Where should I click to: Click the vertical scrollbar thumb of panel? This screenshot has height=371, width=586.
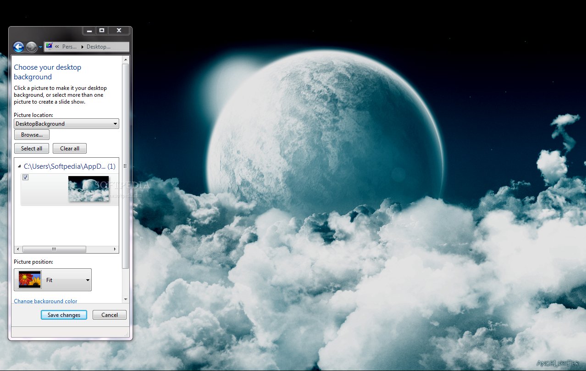tap(126, 166)
